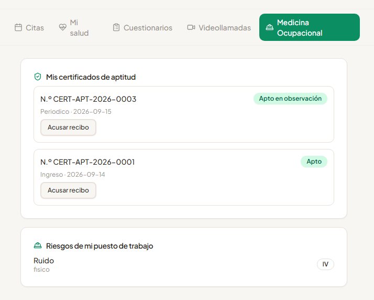
Task: Click the heart pulse icon beside Mi salud
Action: click(63, 27)
